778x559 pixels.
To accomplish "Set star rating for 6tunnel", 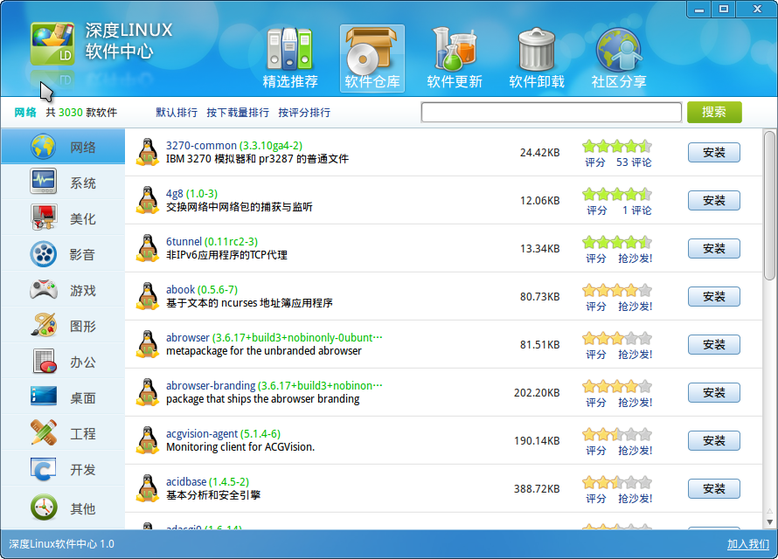I will pyautogui.click(x=617, y=242).
